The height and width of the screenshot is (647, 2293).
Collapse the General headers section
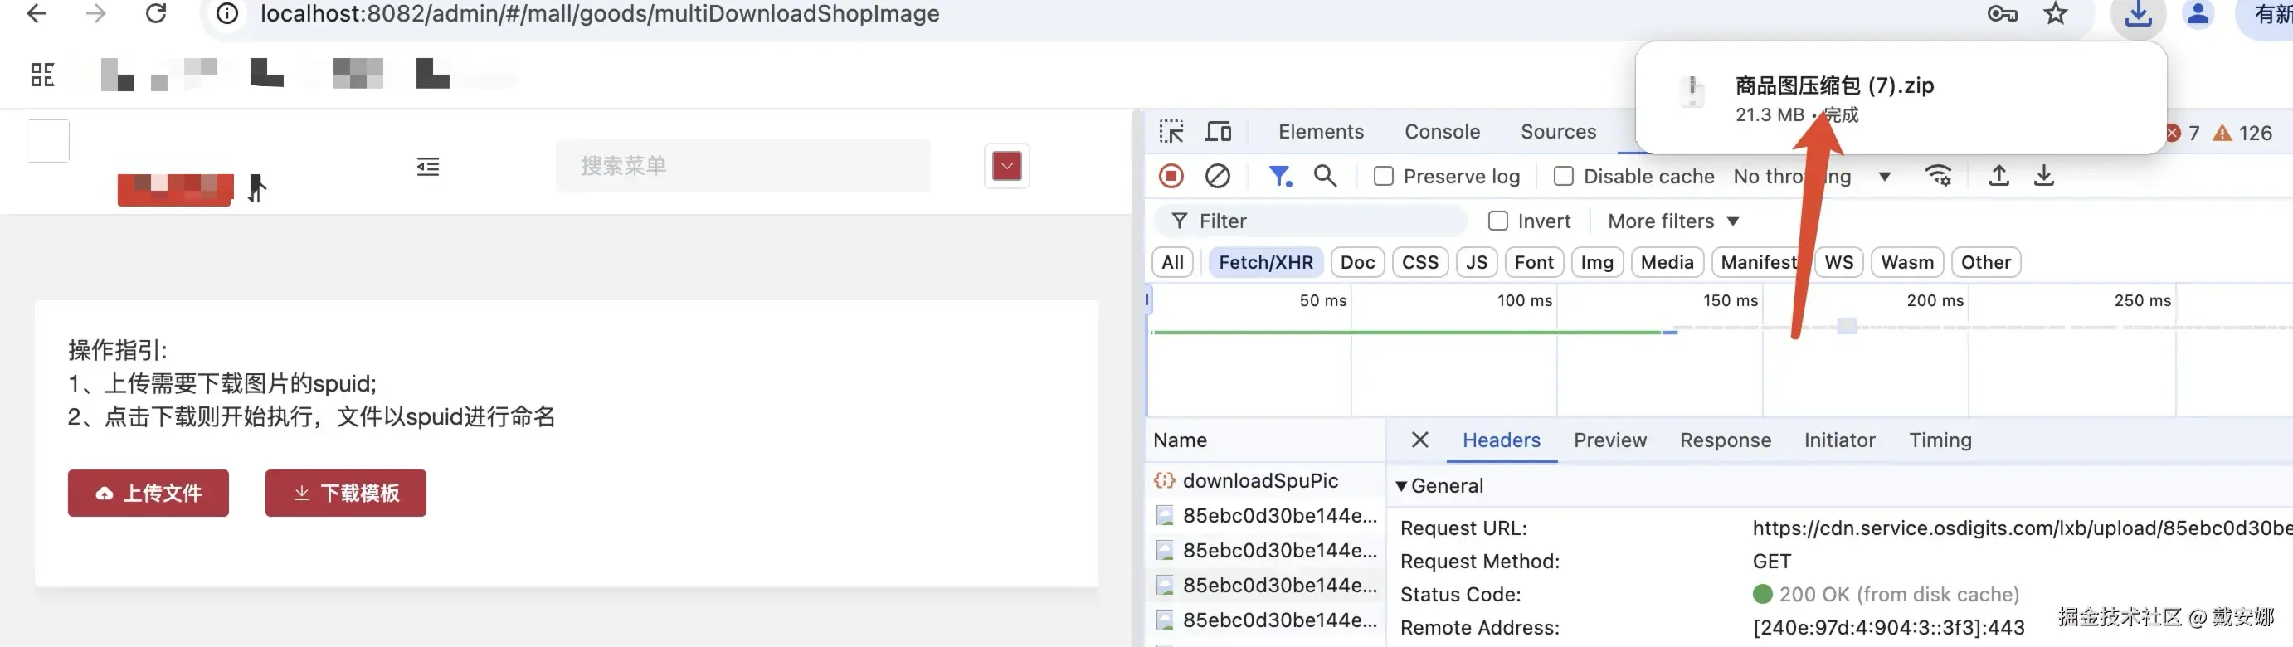pyautogui.click(x=1401, y=486)
